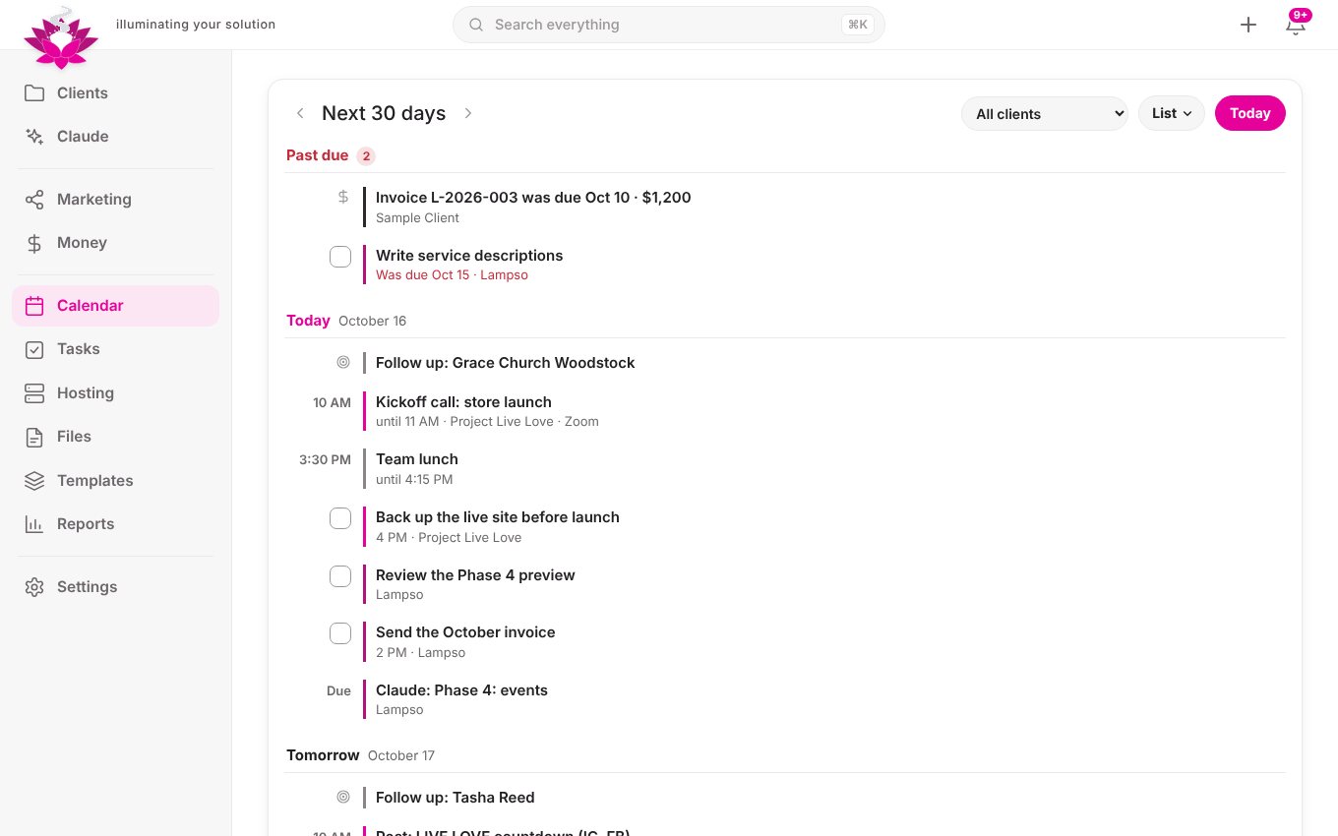Check off Back up the live site task
1338x836 pixels.
pos(340,518)
